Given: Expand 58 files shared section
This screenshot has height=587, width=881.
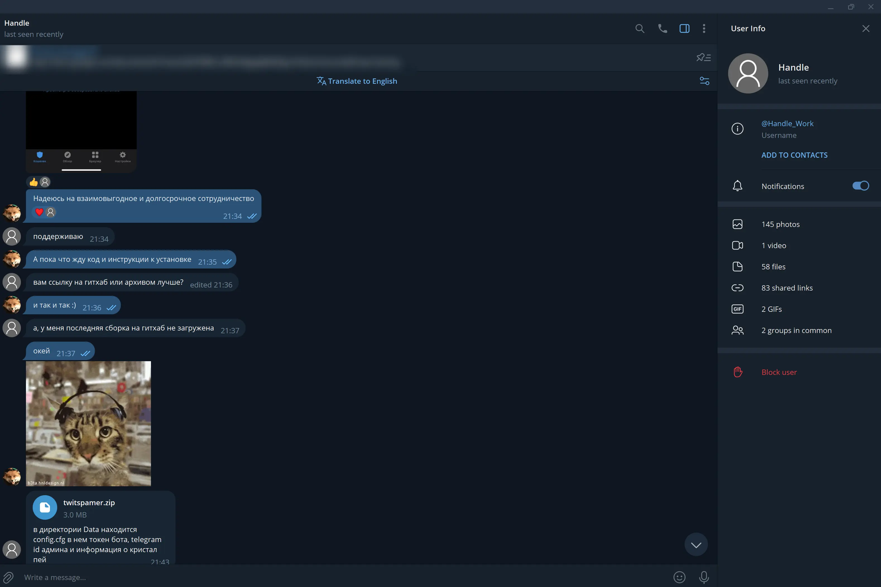Looking at the screenshot, I should [x=774, y=266].
